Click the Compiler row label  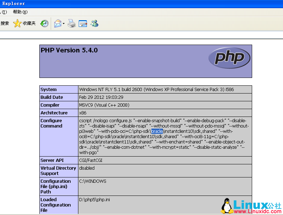pyautogui.click(x=50, y=105)
